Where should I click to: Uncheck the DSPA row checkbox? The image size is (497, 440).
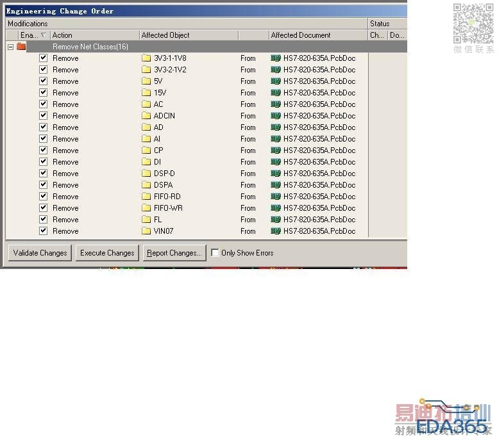tap(43, 185)
